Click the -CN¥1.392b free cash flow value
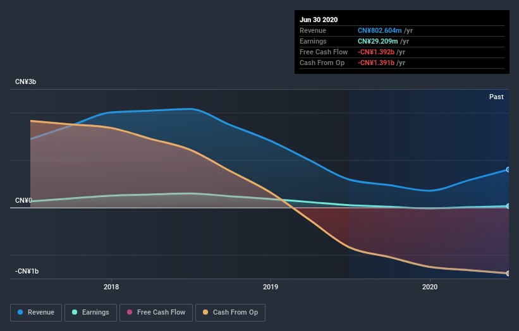The height and width of the screenshot is (331, 519). tap(376, 52)
